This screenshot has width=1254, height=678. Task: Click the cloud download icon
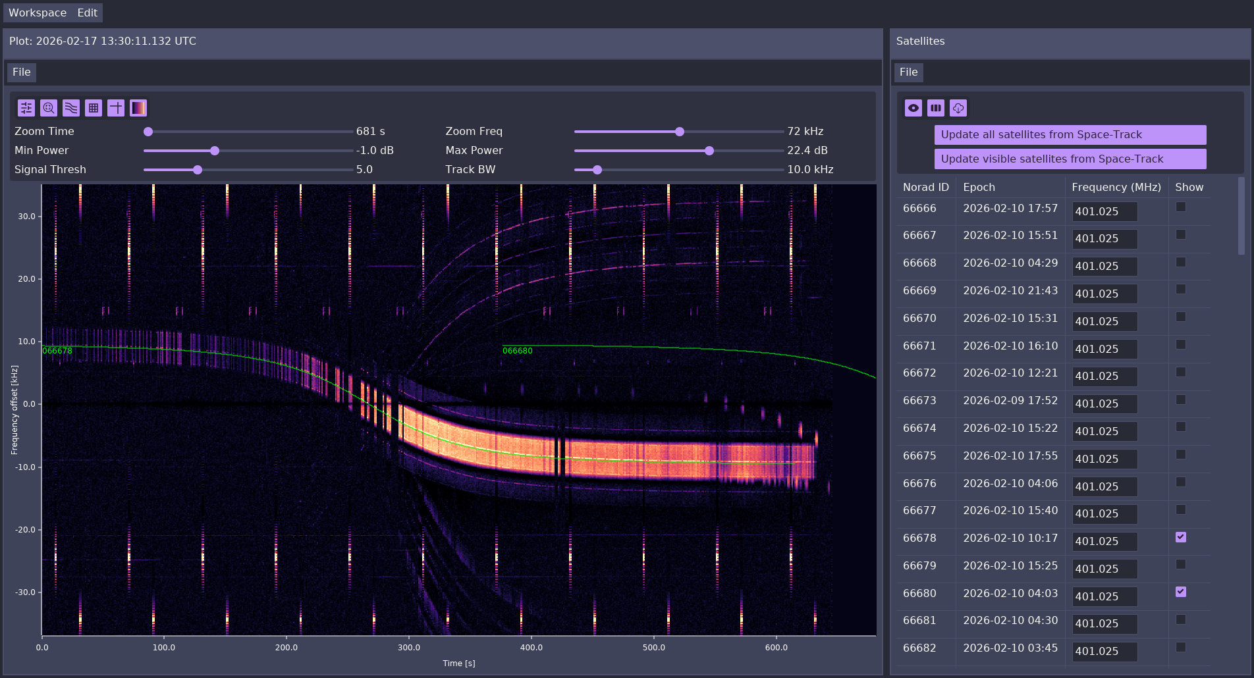(958, 108)
